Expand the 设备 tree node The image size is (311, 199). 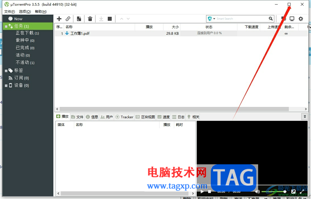[6, 86]
